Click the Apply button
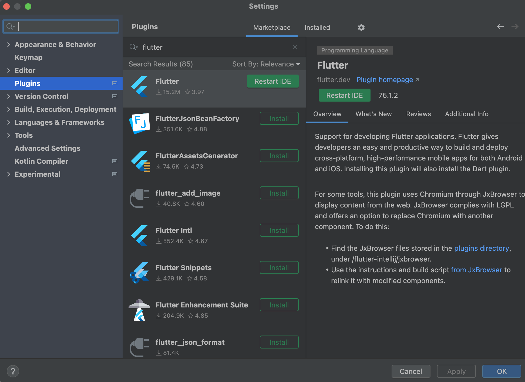The width and height of the screenshot is (525, 382). 456,371
